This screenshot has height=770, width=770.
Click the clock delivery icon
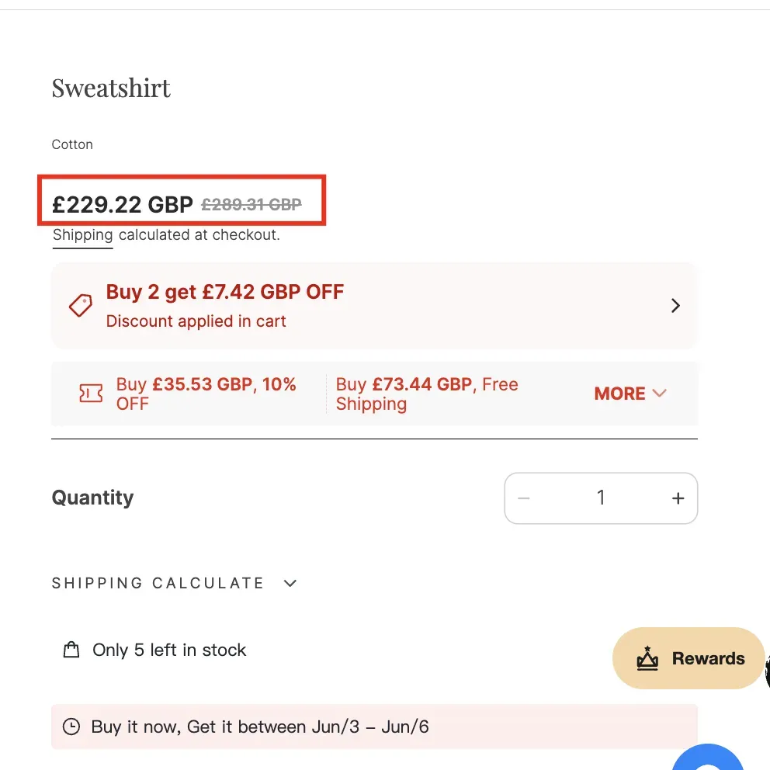[x=71, y=727]
